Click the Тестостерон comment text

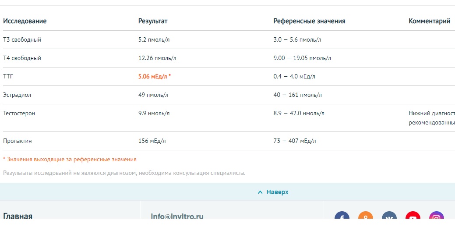click(431, 118)
